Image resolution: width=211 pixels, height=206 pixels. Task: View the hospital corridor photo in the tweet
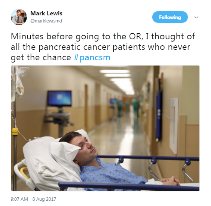105,128
